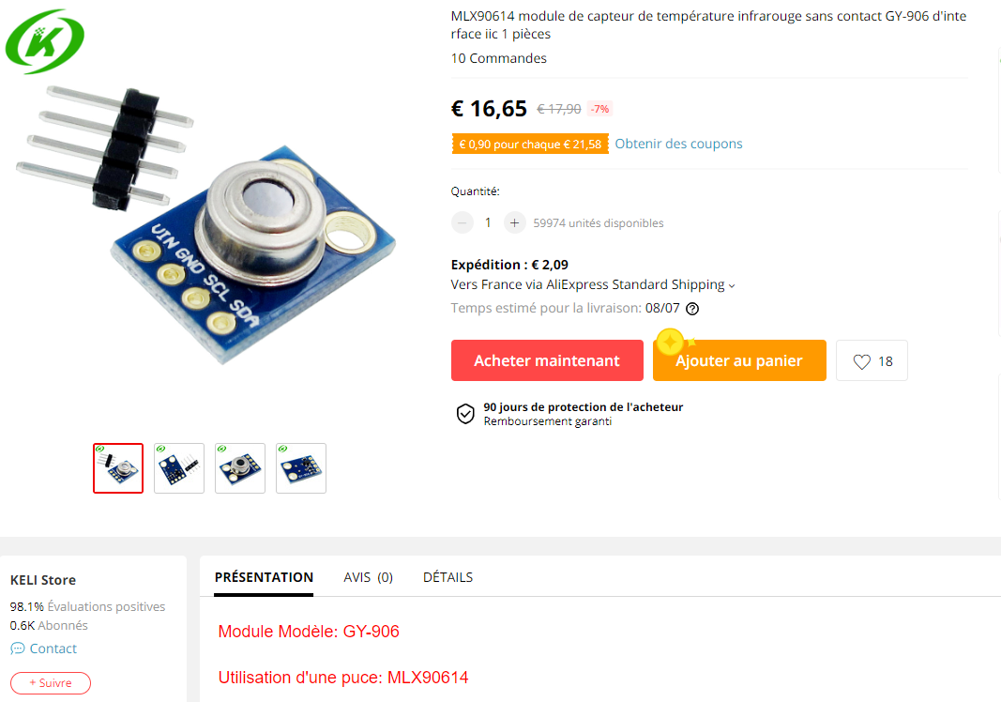
Task: Select the PRÉSENTATION tab
Action: point(264,577)
